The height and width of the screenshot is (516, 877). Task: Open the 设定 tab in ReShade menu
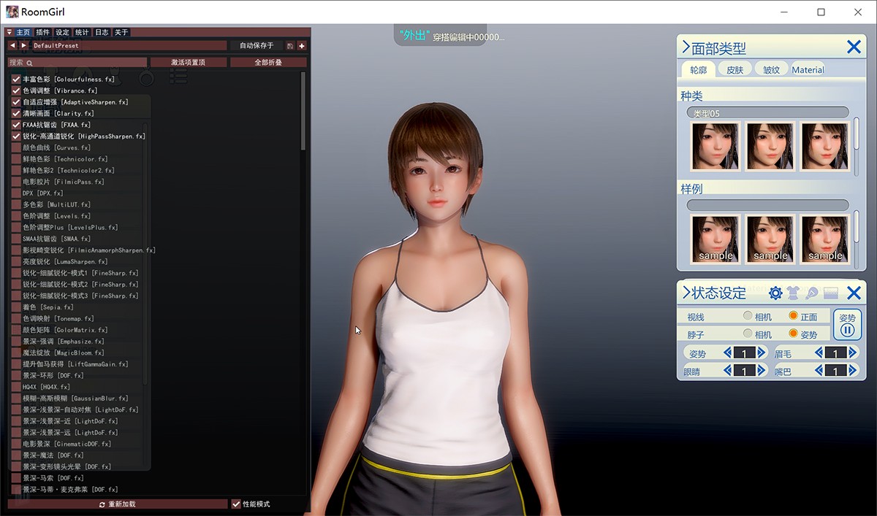tap(62, 32)
